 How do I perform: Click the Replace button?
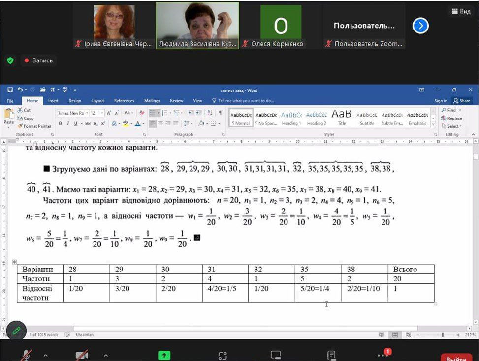tap(451, 118)
